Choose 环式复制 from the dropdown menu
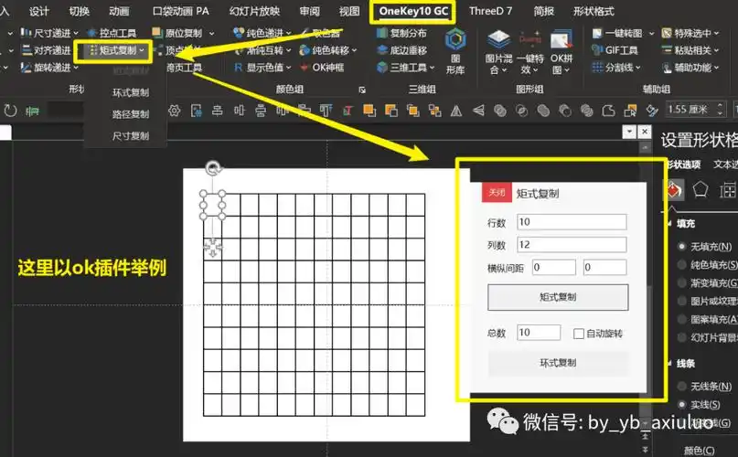 131,92
